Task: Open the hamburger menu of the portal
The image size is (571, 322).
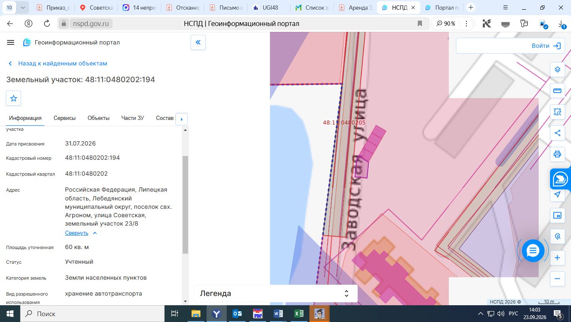Action: [10, 42]
